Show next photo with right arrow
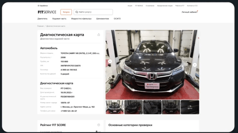The width and height of the screenshot is (238, 133). coord(195,65)
